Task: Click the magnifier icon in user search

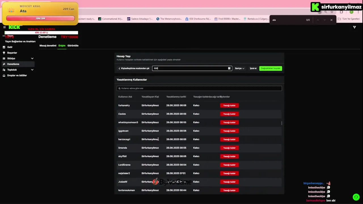Action: tap(119, 88)
